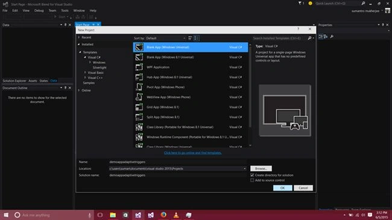Viewport: 392px width, 220px height.
Task: Open the Properties wrench icon
Action: pyautogui.click(x=332, y=37)
